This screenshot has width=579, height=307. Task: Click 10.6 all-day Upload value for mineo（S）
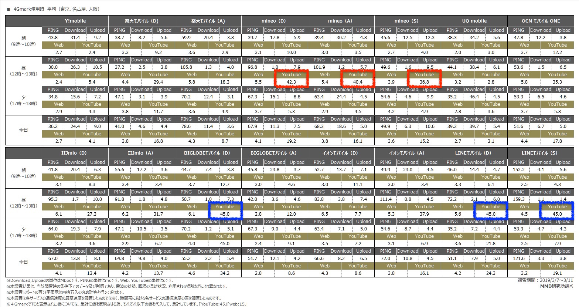coord(430,126)
